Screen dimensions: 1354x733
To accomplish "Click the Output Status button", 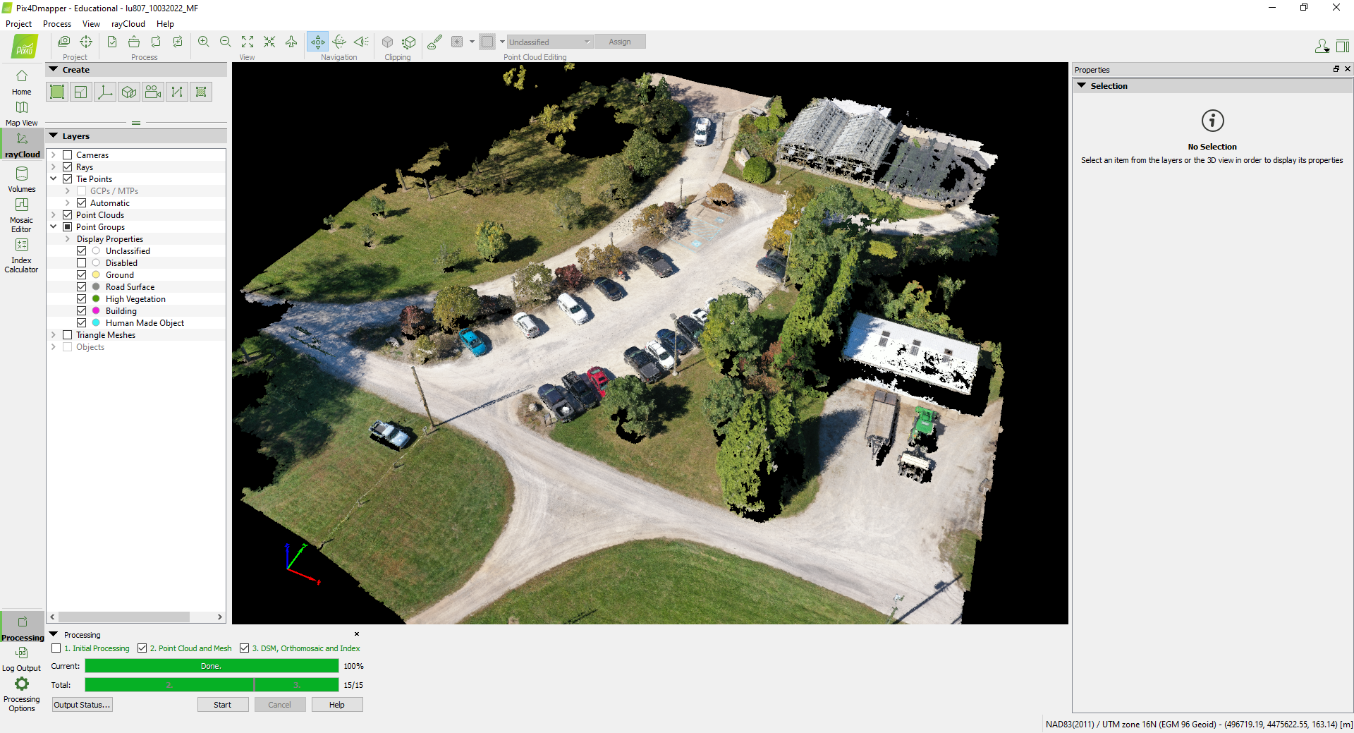I will click(x=83, y=705).
